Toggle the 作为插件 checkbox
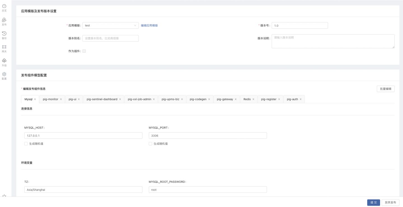Viewport: 403px width, 207px height. coord(84,51)
